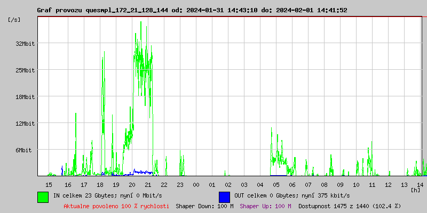Click the hour 21 mark on x-axis

[x=148, y=184]
